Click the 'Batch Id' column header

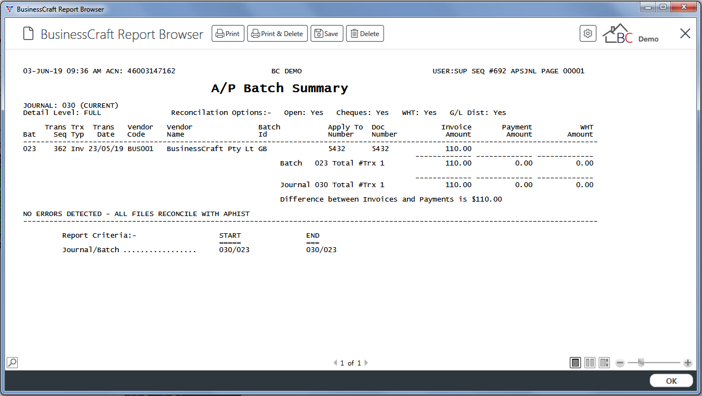tap(269, 131)
